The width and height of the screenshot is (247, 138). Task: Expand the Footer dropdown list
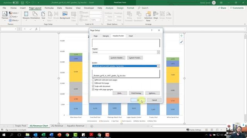click(x=158, y=66)
